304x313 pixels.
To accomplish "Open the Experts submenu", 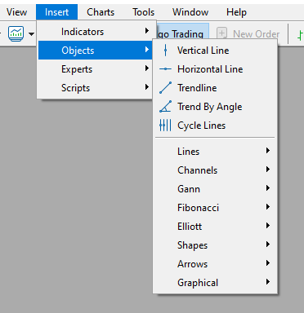I will (95, 69).
